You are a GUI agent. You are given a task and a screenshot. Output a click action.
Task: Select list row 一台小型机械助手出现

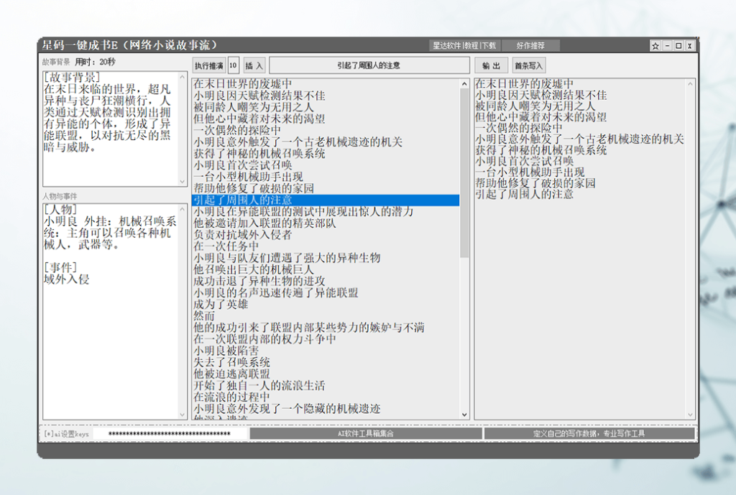[x=326, y=177]
